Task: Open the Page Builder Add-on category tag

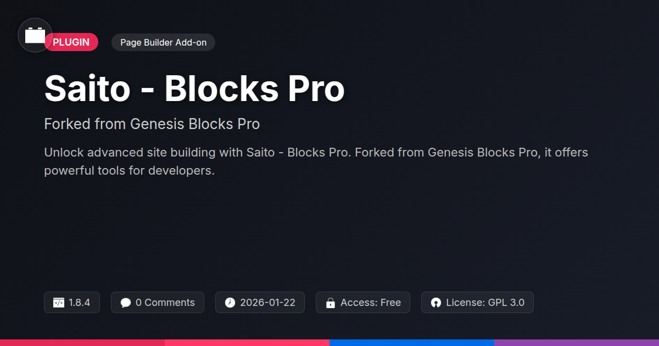Action: point(163,42)
